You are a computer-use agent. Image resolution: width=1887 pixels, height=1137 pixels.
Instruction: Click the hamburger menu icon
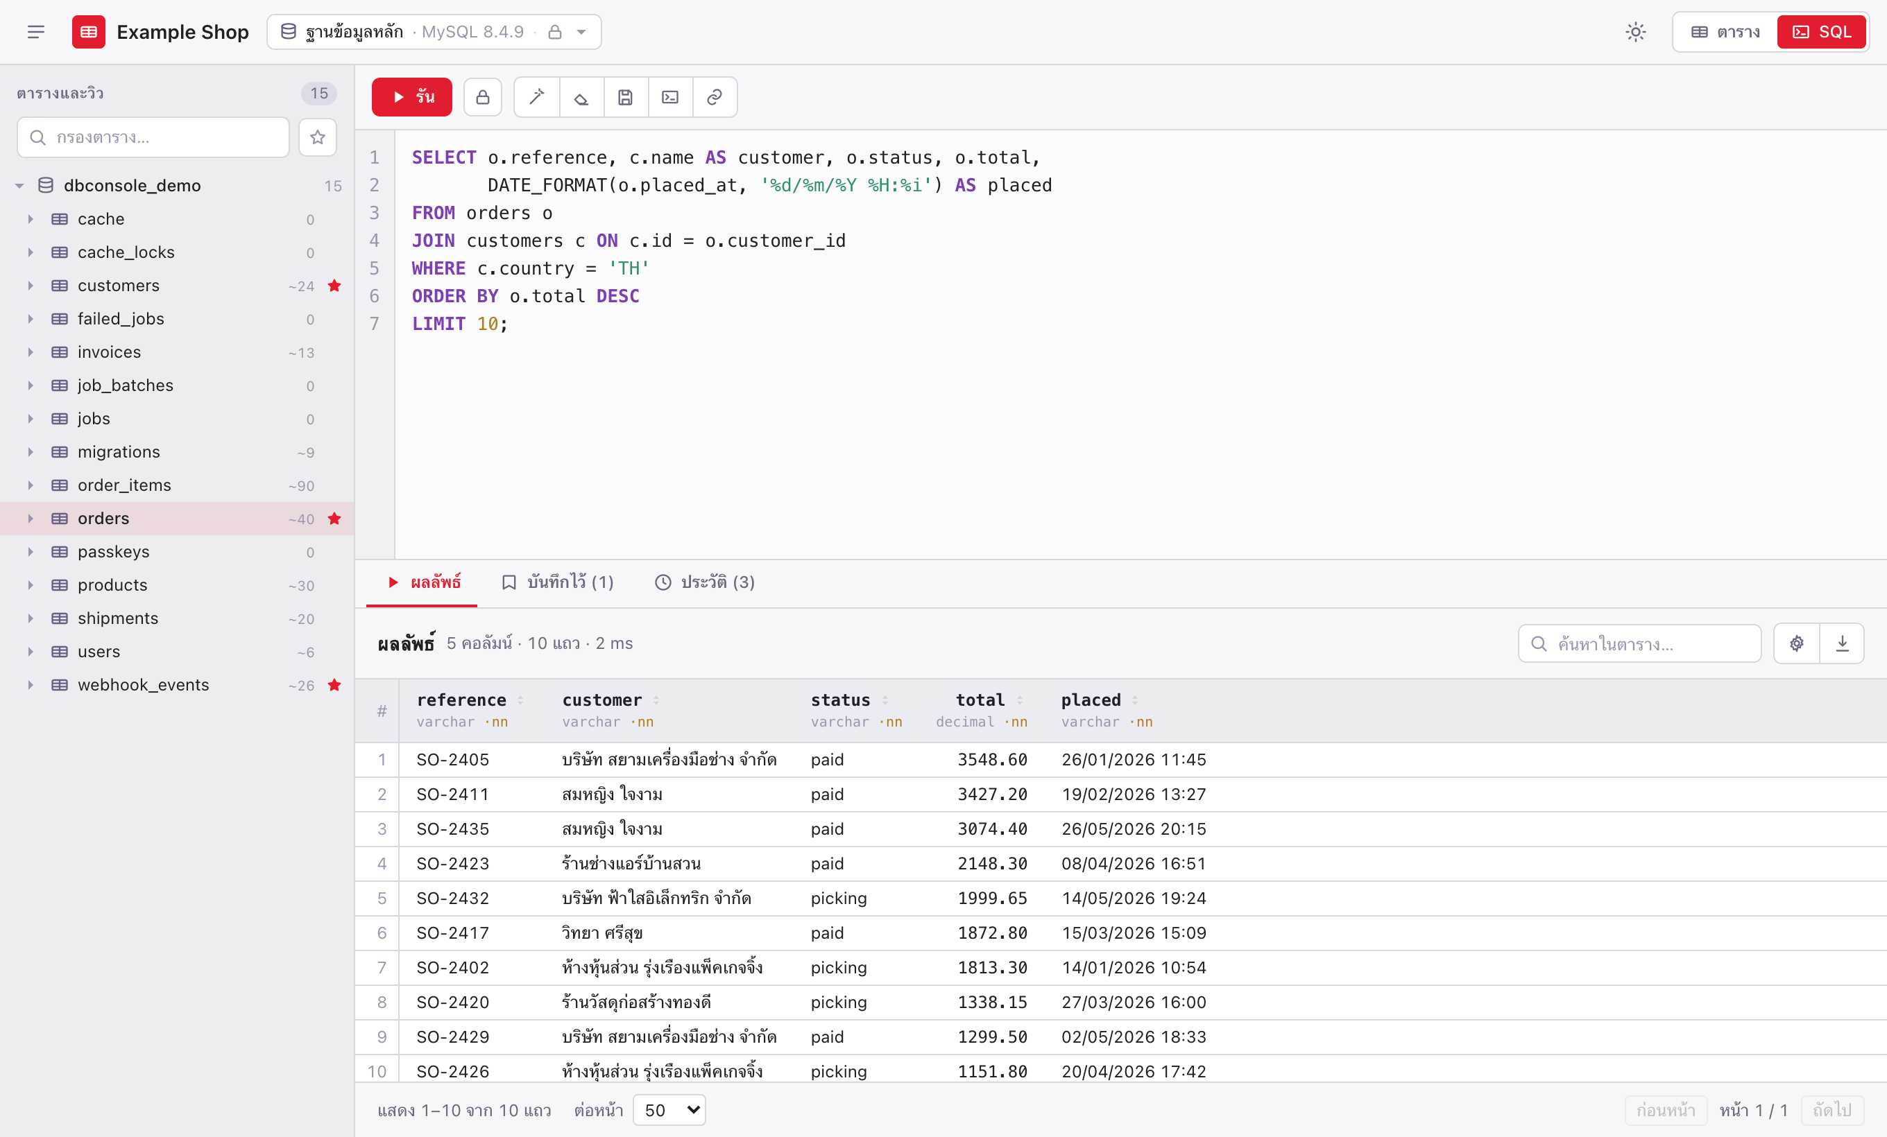point(36,32)
